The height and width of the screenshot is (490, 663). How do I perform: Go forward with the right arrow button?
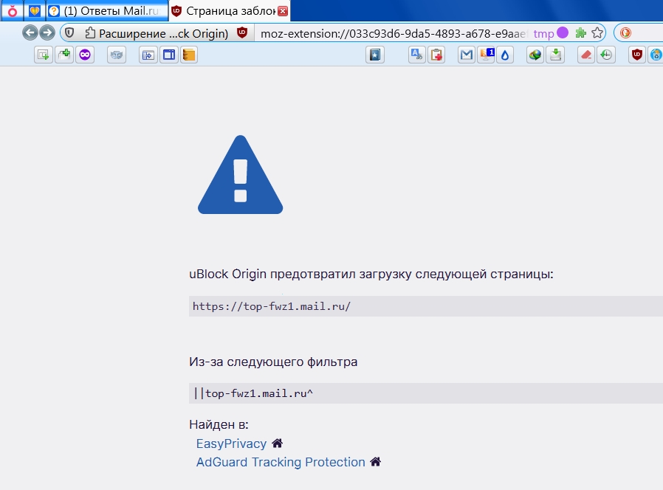[x=47, y=32]
